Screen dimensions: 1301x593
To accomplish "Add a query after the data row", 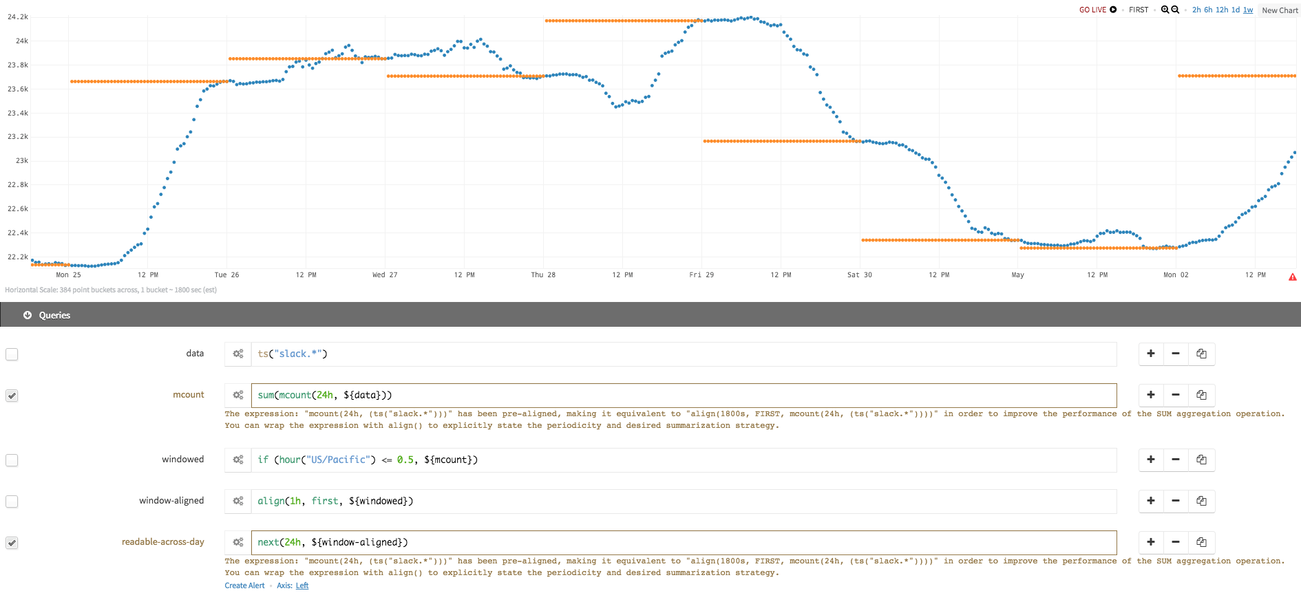I will click(x=1151, y=354).
